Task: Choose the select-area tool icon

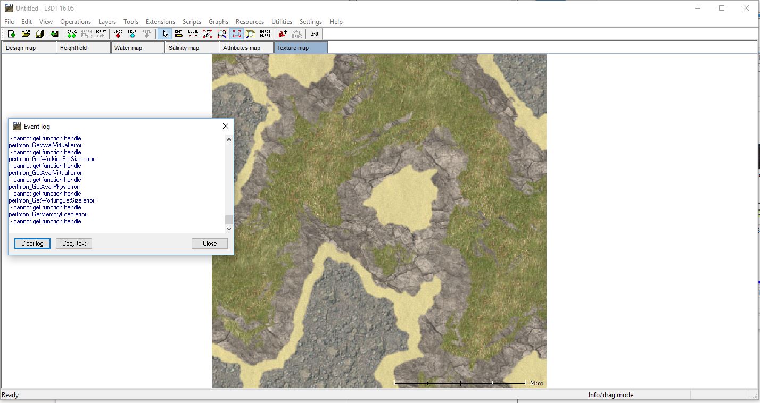Action: [208, 33]
